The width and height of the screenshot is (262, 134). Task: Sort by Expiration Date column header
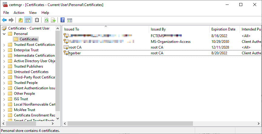223,29
